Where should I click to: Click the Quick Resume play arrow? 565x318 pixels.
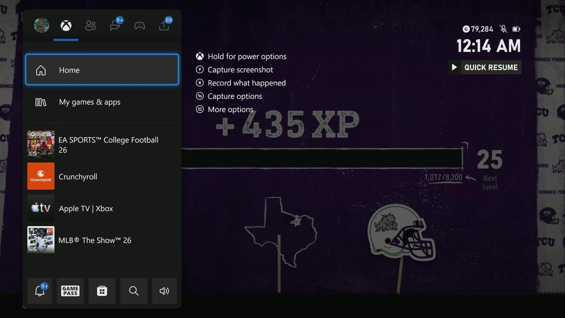coord(454,68)
